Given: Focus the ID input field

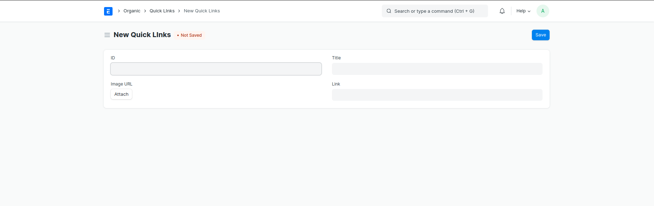Looking at the screenshot, I should tap(216, 69).
